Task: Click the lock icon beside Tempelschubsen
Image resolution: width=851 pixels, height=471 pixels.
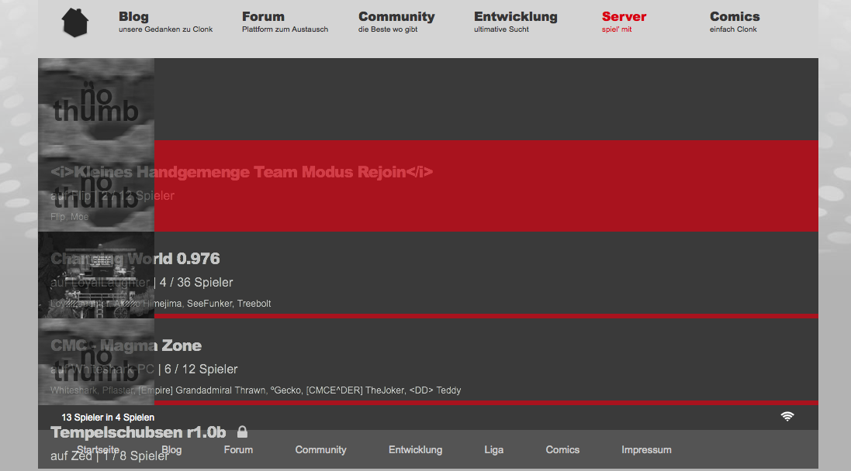Action: 242,431
